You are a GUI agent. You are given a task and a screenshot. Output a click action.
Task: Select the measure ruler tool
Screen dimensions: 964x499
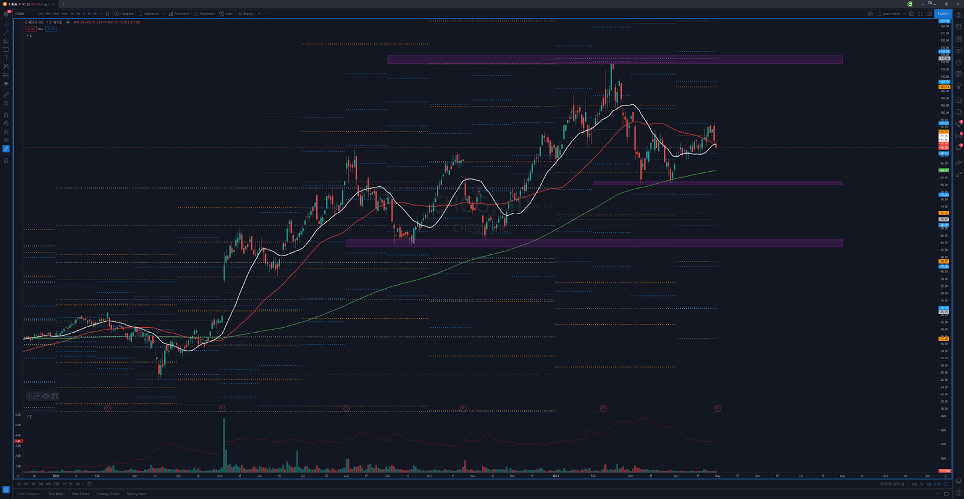6,95
